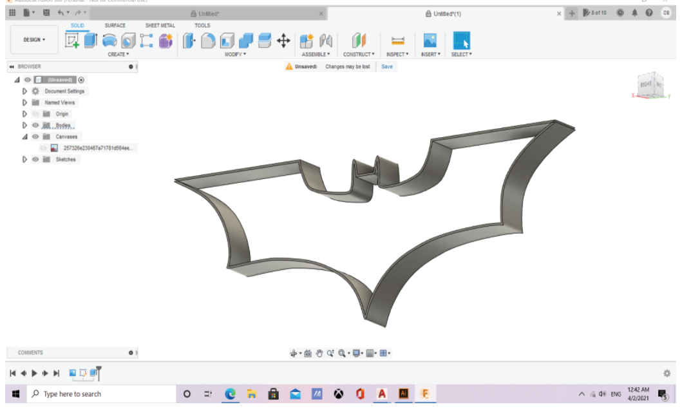The image size is (691, 418).
Task: Activate the Move/Copy tool
Action: click(283, 41)
